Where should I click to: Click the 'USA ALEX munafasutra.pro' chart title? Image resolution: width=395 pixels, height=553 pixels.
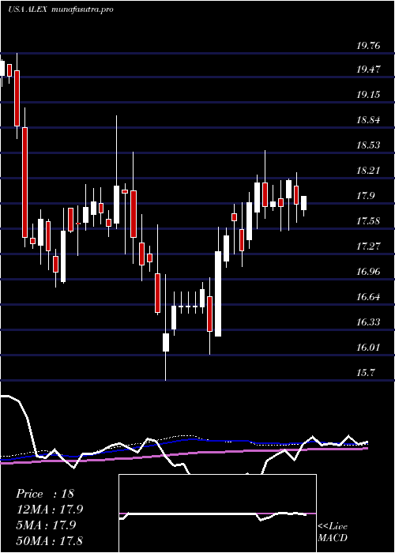(61, 9)
